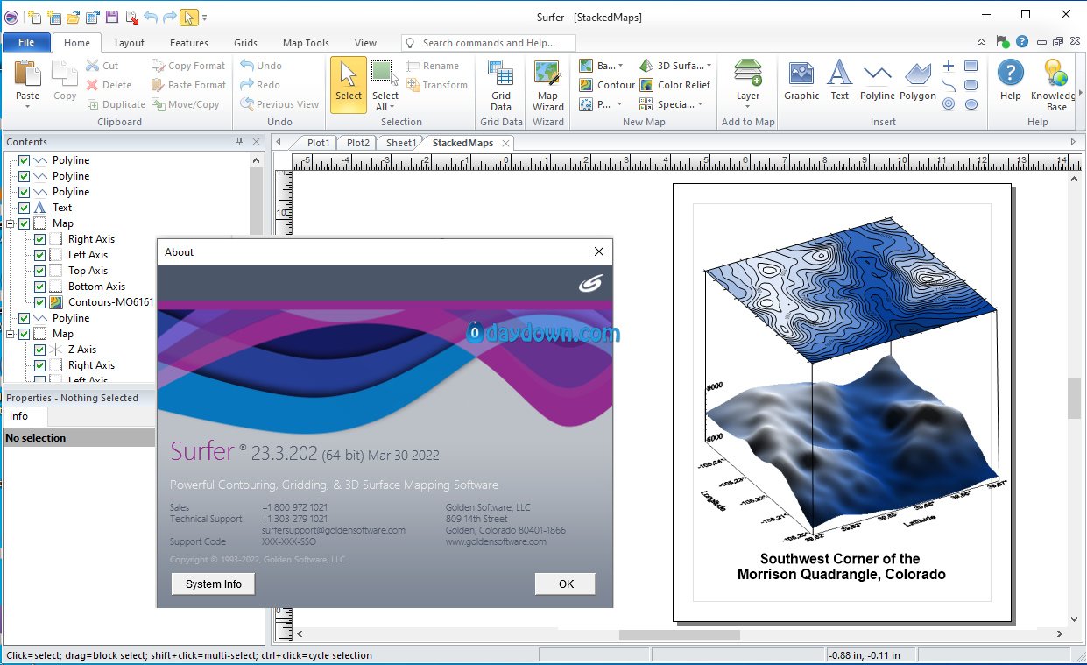
Task: Click the scroll tabs right arrow
Action: 1073,142
